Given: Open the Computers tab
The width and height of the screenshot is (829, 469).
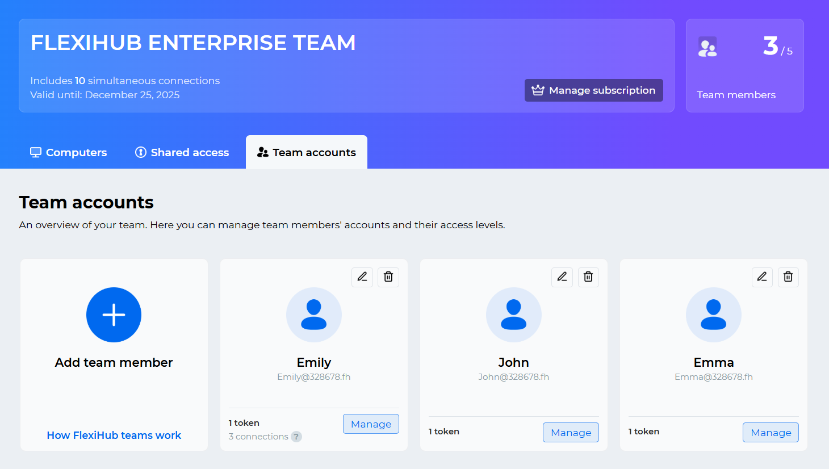Looking at the screenshot, I should [x=68, y=152].
